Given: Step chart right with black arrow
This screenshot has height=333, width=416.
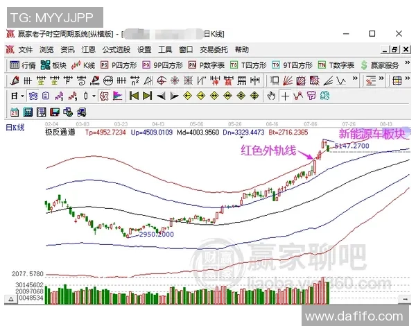Looking at the screenshot, I should click(x=174, y=96).
